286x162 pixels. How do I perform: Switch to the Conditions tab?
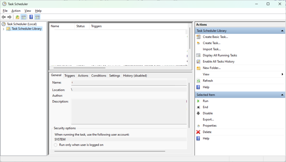(x=99, y=75)
